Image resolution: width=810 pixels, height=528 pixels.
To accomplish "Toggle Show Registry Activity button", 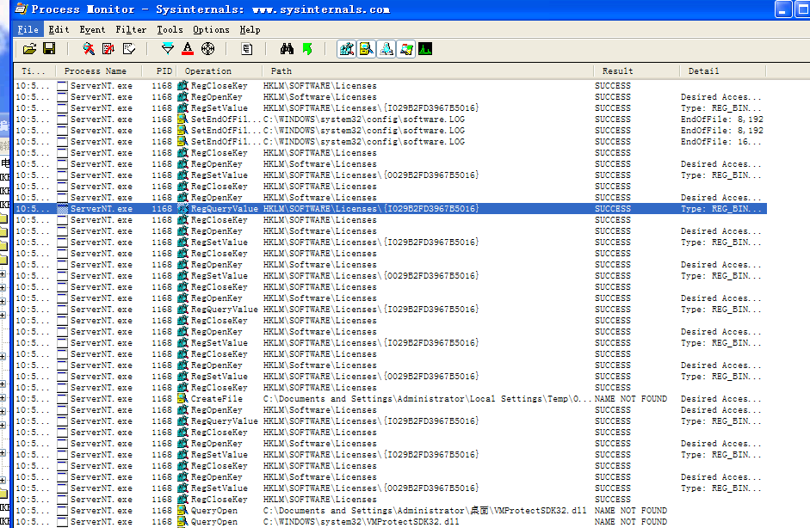I will pos(347,49).
